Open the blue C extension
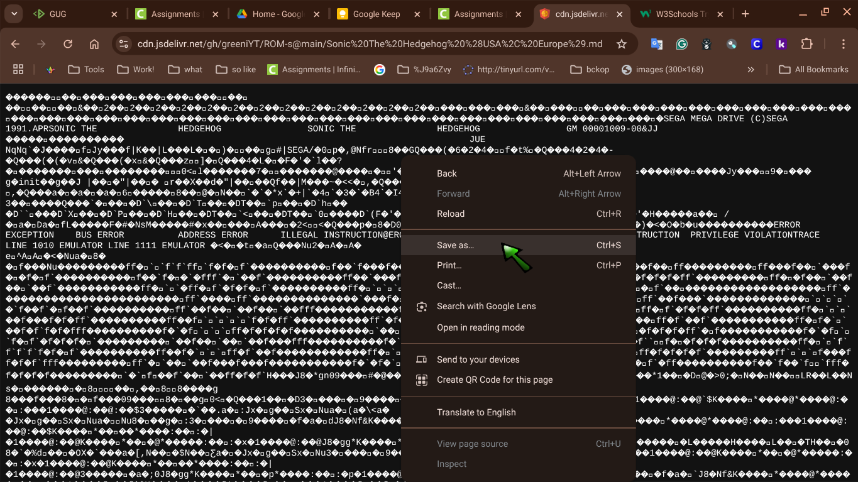The height and width of the screenshot is (482, 858). click(x=756, y=44)
